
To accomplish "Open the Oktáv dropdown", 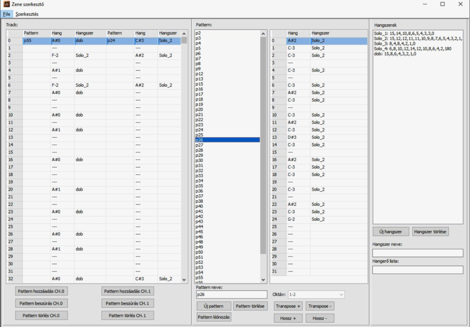I will click(316, 294).
